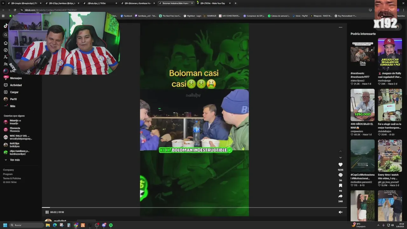This screenshot has height=229, width=407.
Task: Open 400 AÑOS BAJO EL MAR thumbnail
Action: [362, 105]
